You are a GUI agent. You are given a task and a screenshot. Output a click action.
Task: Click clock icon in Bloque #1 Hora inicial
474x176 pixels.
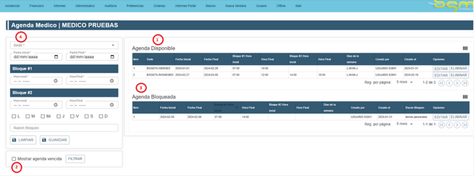point(56,81)
